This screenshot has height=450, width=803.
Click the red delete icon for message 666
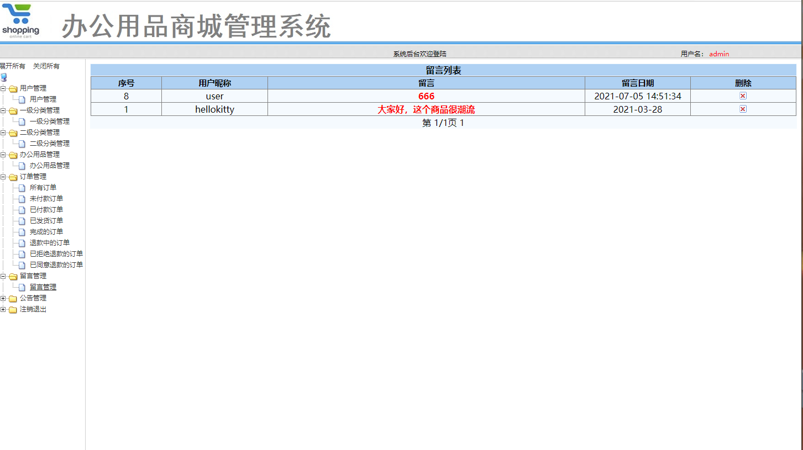(x=743, y=95)
